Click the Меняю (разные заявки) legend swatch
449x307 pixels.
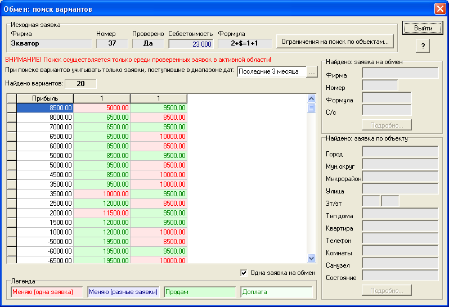click(x=123, y=292)
